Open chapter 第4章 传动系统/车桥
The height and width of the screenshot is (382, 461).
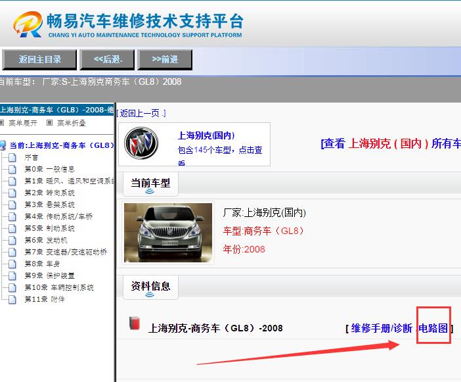tap(58, 216)
